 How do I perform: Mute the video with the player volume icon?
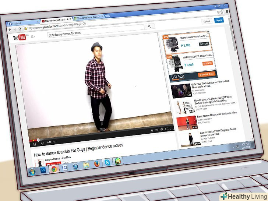point(42,143)
